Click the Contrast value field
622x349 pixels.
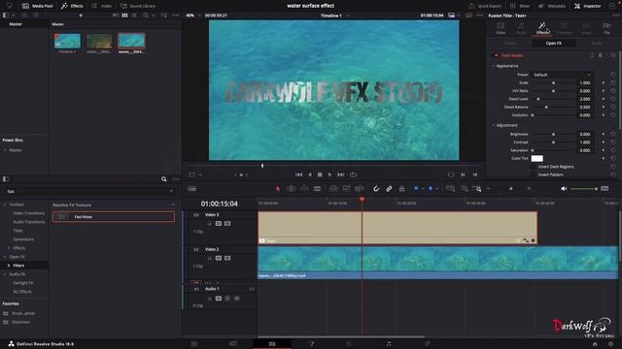(x=585, y=143)
